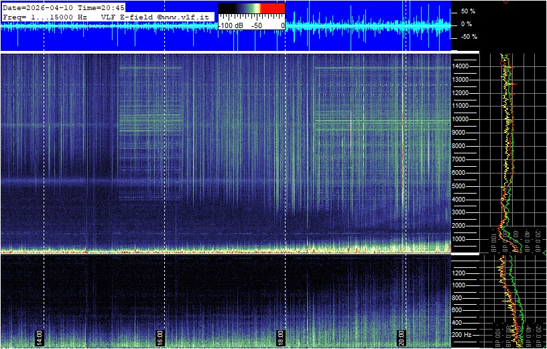Click the "-100 dB" color scale label
This screenshot has width=547, height=349.
[231, 26]
